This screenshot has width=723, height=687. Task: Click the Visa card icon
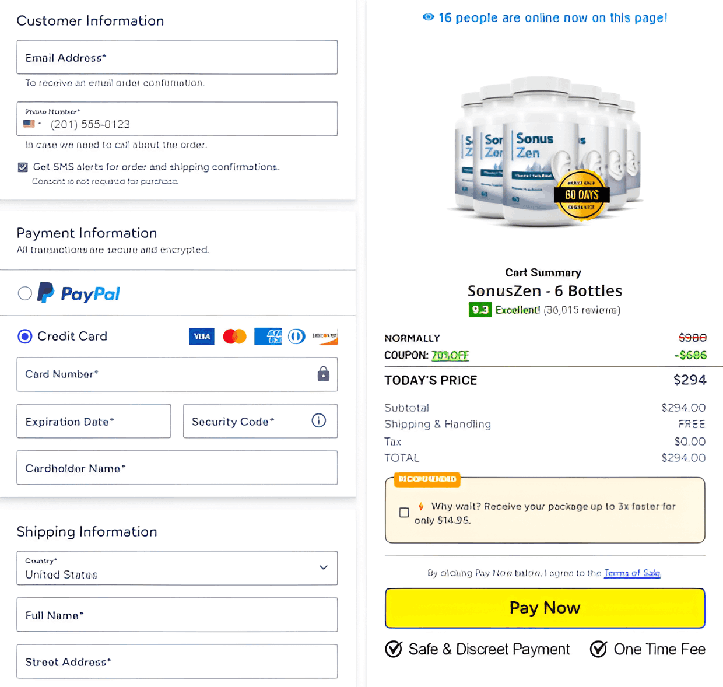[202, 337]
